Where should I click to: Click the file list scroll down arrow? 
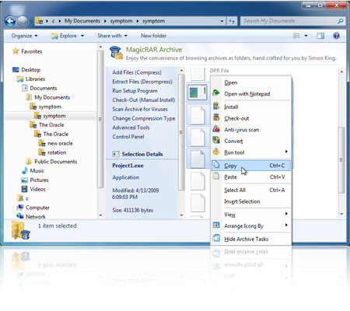tap(341, 215)
